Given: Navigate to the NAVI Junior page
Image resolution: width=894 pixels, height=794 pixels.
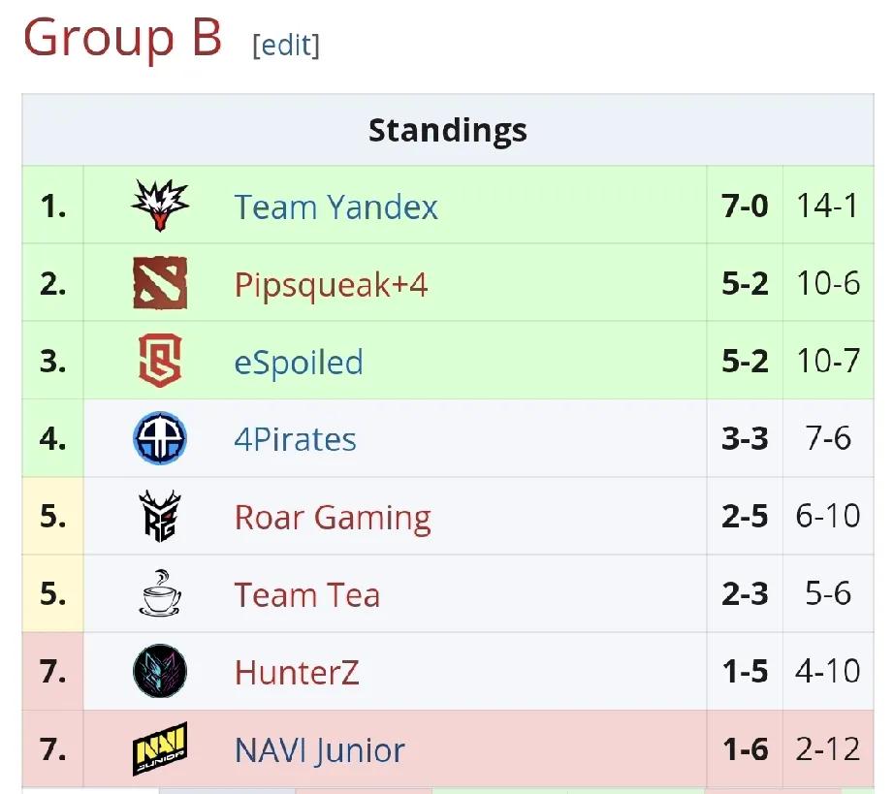Looking at the screenshot, I should (x=319, y=750).
